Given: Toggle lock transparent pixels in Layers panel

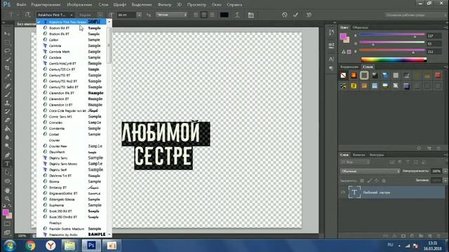Looking at the screenshot, I should click(362, 181).
